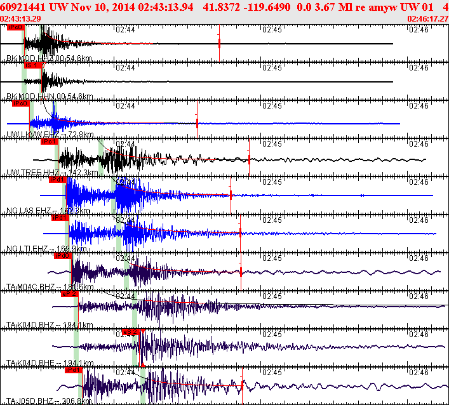Click the NC LAS EHZ 162.3km channel label
The width and height of the screenshot is (449, 405).
coord(48,211)
